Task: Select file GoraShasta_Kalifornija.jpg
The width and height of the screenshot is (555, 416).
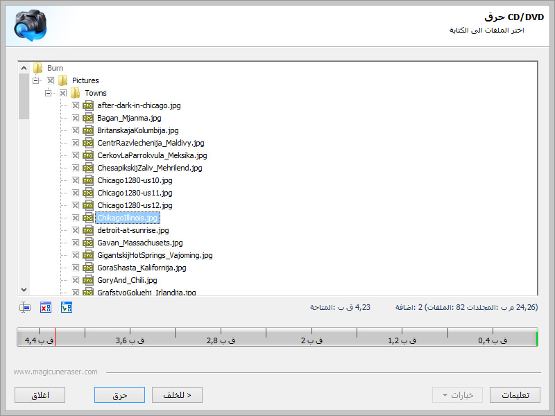Action: (142, 268)
